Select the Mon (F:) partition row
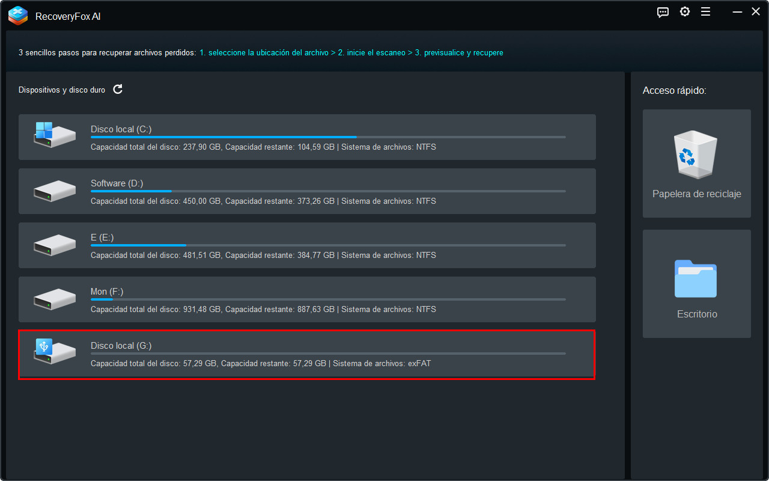Image resolution: width=769 pixels, height=481 pixels. [306, 299]
